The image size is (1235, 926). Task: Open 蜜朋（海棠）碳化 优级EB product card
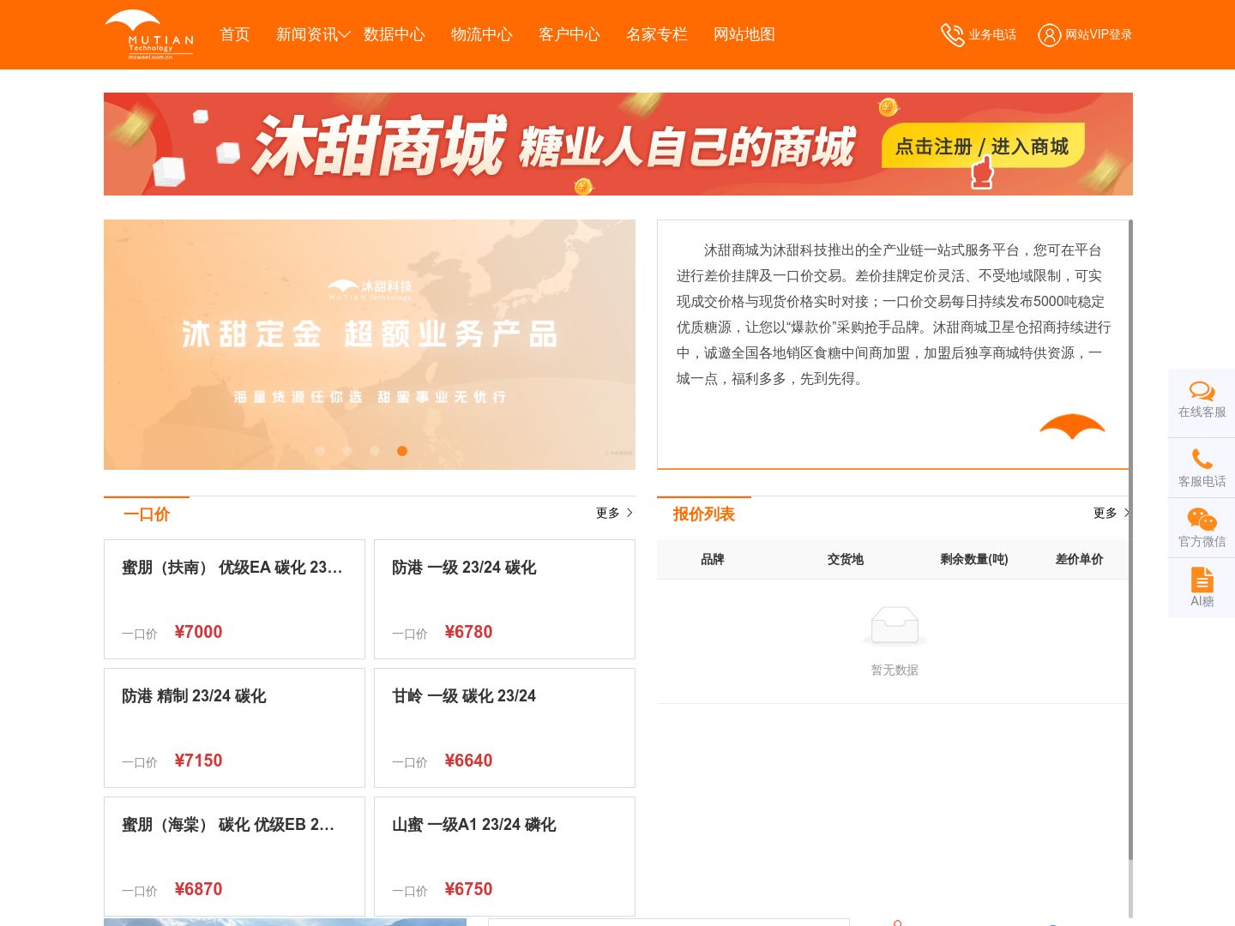[x=234, y=857]
